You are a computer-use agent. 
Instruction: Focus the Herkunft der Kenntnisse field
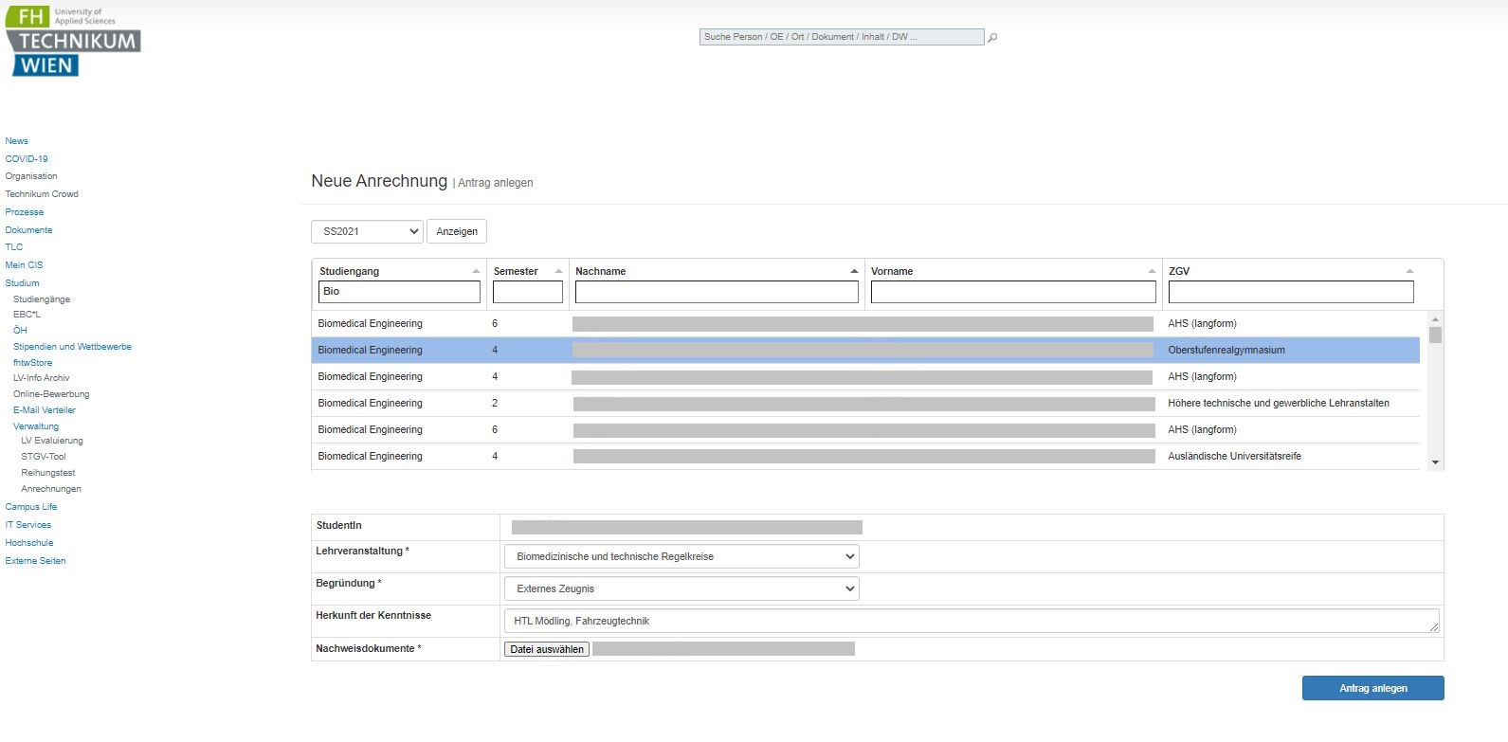click(x=971, y=622)
